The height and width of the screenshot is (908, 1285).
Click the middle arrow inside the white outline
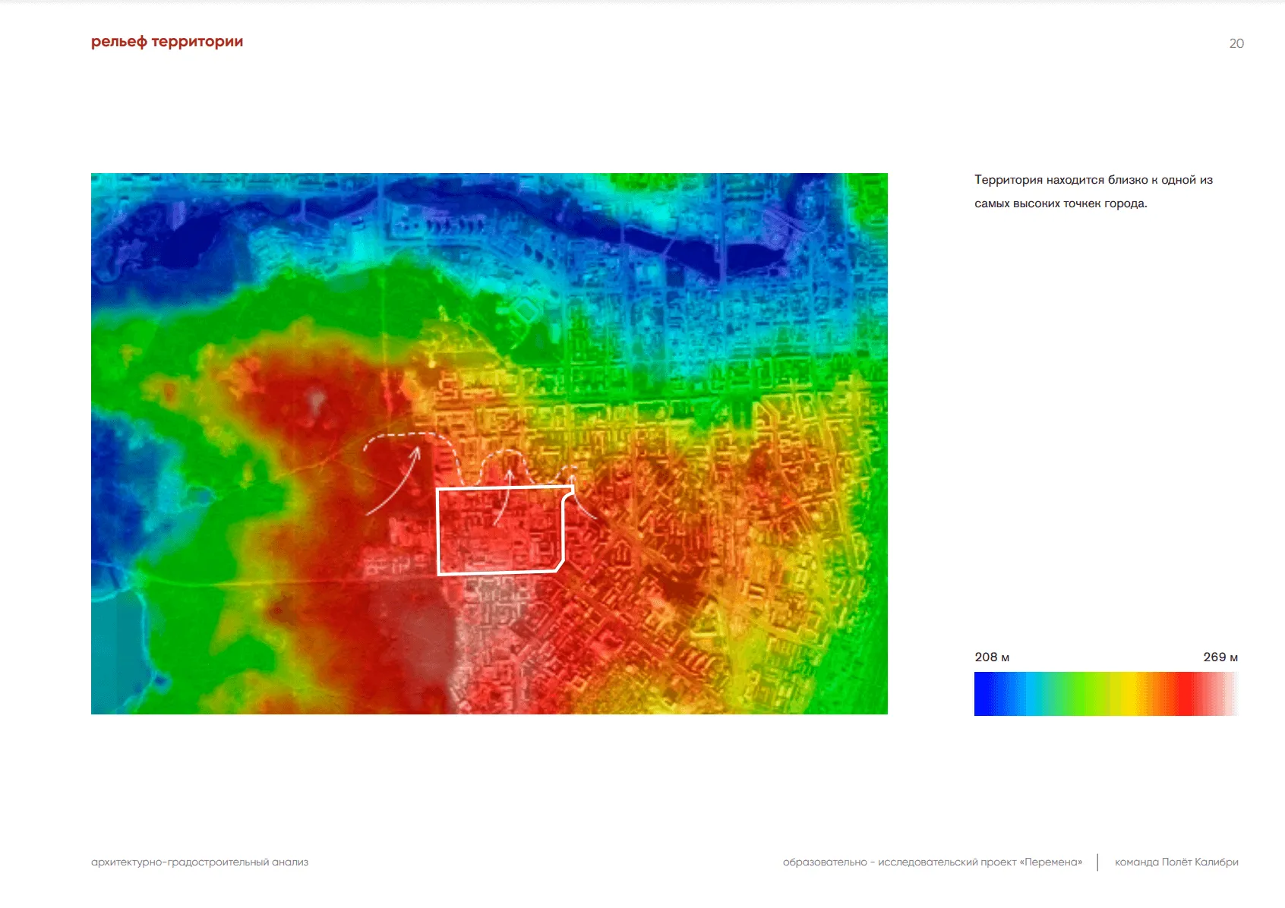tap(503, 499)
